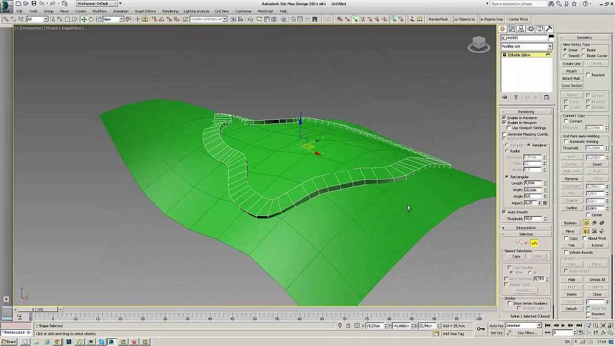Open the Modify command panel tab

pyautogui.click(x=512, y=29)
